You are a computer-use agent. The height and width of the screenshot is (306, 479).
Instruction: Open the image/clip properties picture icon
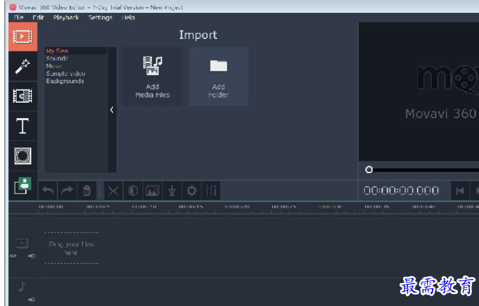[x=153, y=191]
